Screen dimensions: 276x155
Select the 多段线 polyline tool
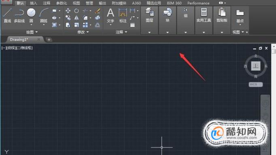19,15
